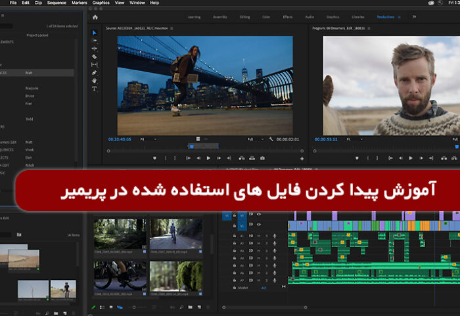The width and height of the screenshot is (460, 316).
Task: Solo audio track A2
Action: tap(267, 243)
